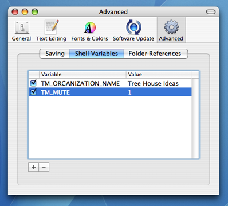Open the Fonts & Colors preferences pane
228x206 pixels.
pyautogui.click(x=89, y=31)
